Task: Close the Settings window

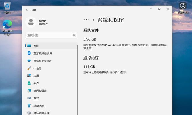Action: pyautogui.click(x=168, y=9)
